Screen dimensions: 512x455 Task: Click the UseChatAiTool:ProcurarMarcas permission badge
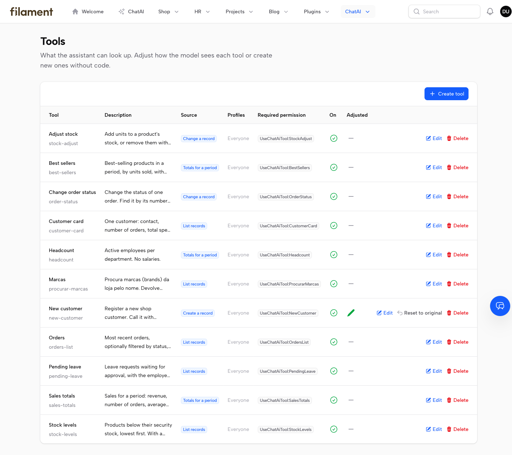(x=289, y=284)
